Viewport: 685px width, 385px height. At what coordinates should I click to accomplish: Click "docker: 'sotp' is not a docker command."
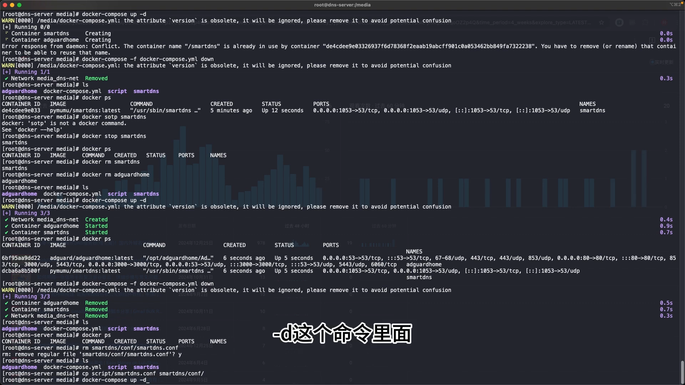tap(64, 123)
